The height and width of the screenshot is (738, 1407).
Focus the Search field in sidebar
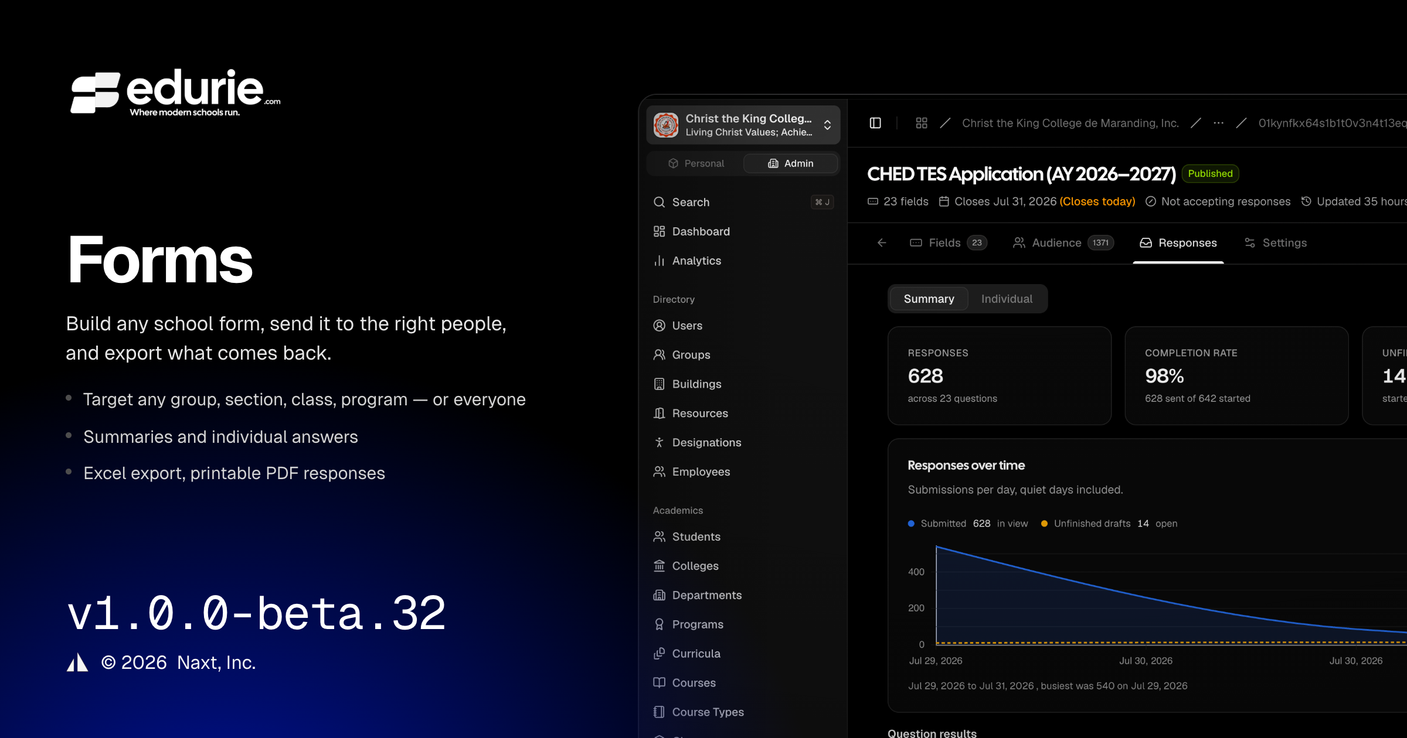[743, 202]
